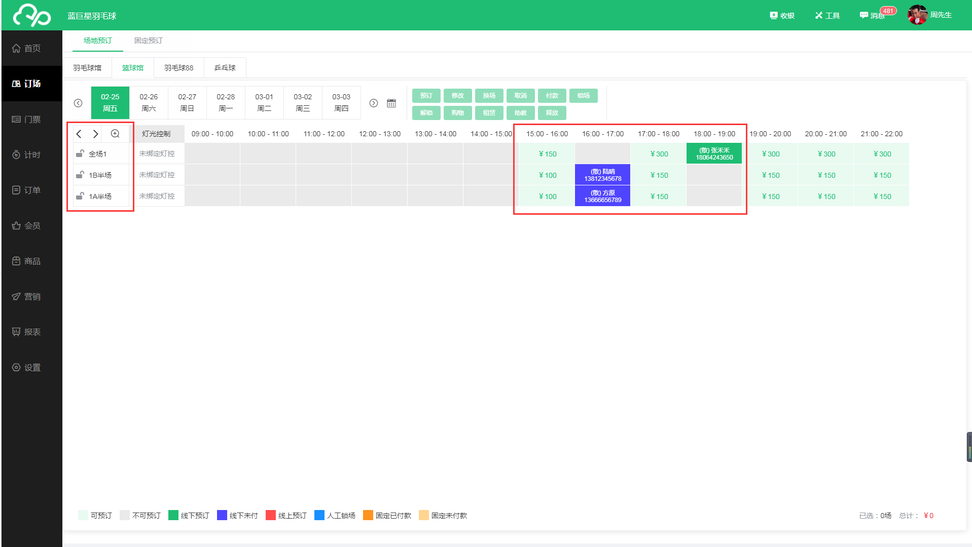Go to 首页 home in sidebar
Screen dimensions: 972x547
pyautogui.click(x=31, y=49)
